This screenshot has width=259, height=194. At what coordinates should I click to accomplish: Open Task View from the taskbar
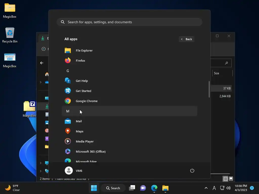pyautogui.click(x=132, y=188)
